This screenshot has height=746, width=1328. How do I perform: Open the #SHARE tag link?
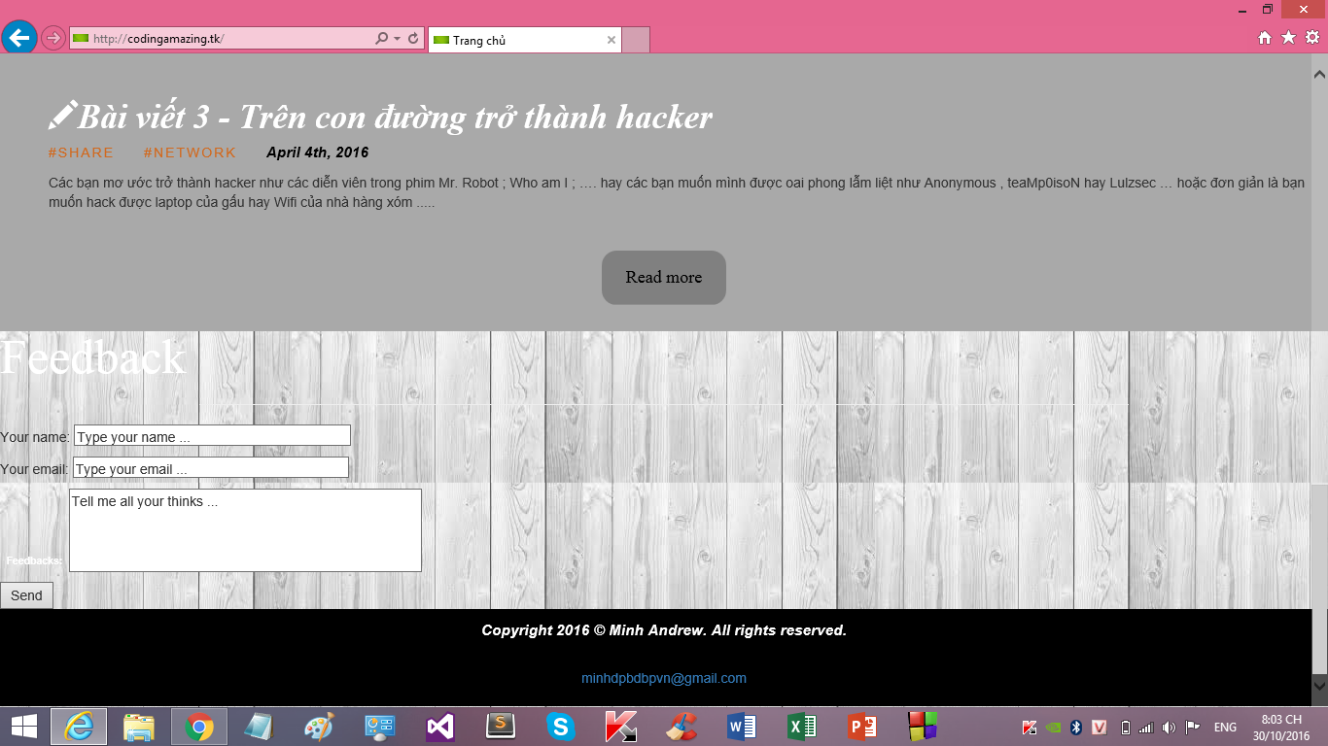[81, 153]
